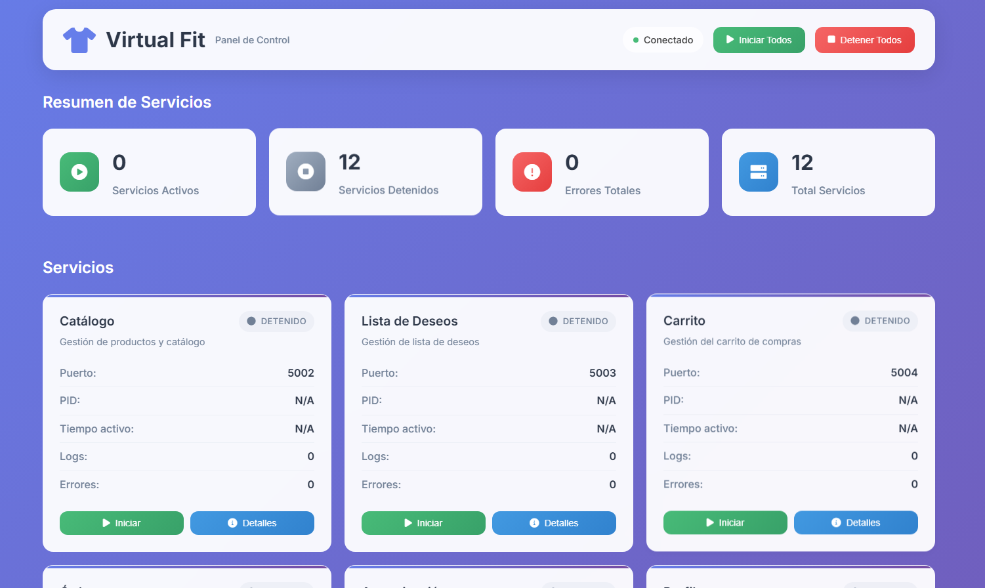985x588 pixels.
Task: Click the Logs label in the Catálogo card
Action: tap(73, 456)
